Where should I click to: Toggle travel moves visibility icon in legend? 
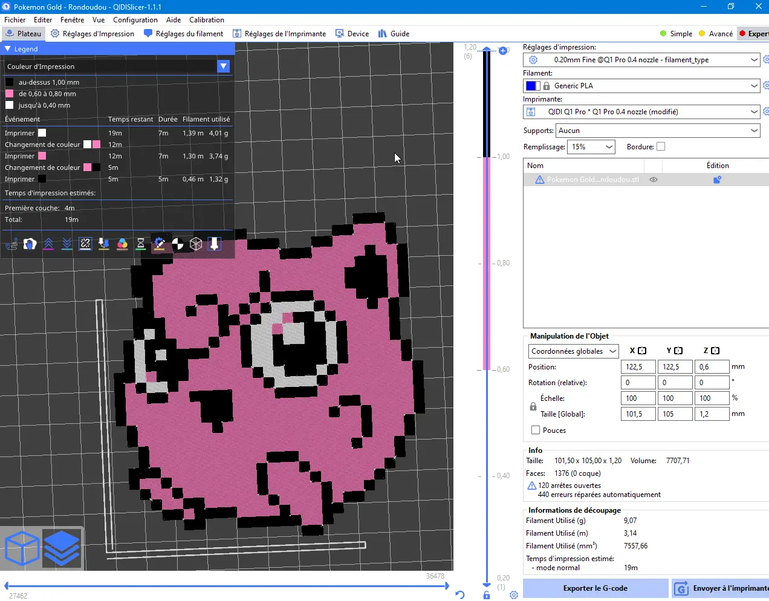coord(11,244)
